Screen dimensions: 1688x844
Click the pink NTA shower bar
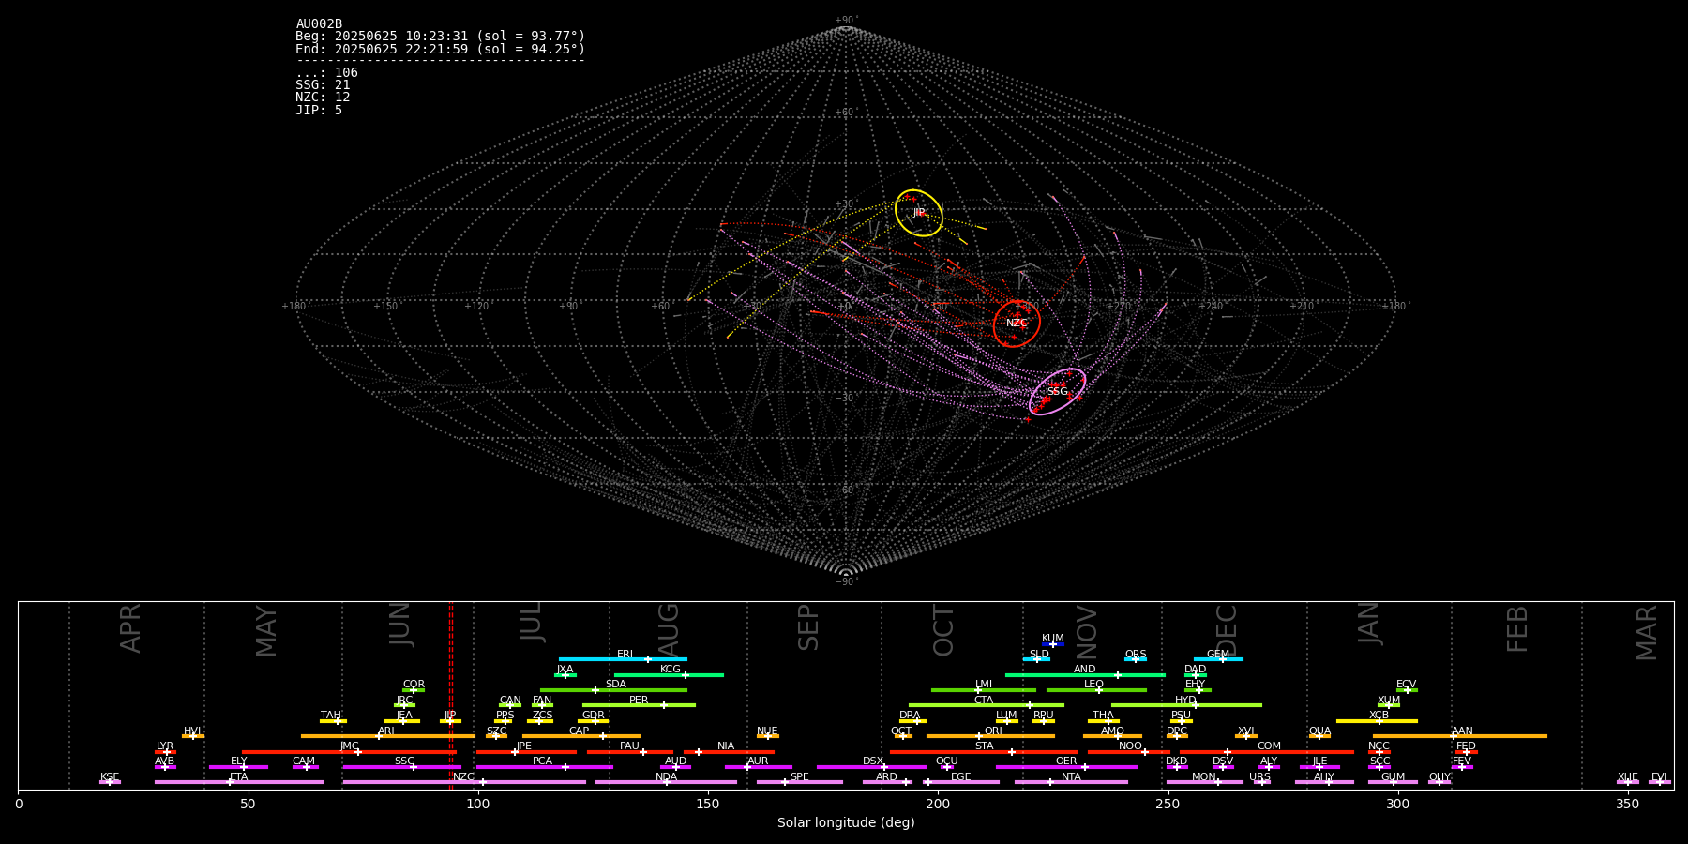point(1071,782)
